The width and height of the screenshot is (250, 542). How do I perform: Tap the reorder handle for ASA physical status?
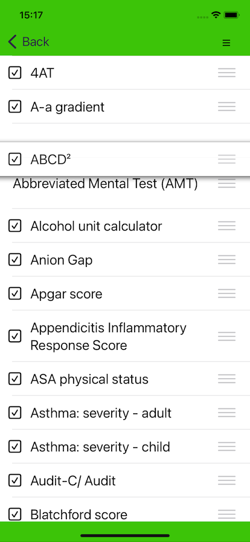[226, 379]
